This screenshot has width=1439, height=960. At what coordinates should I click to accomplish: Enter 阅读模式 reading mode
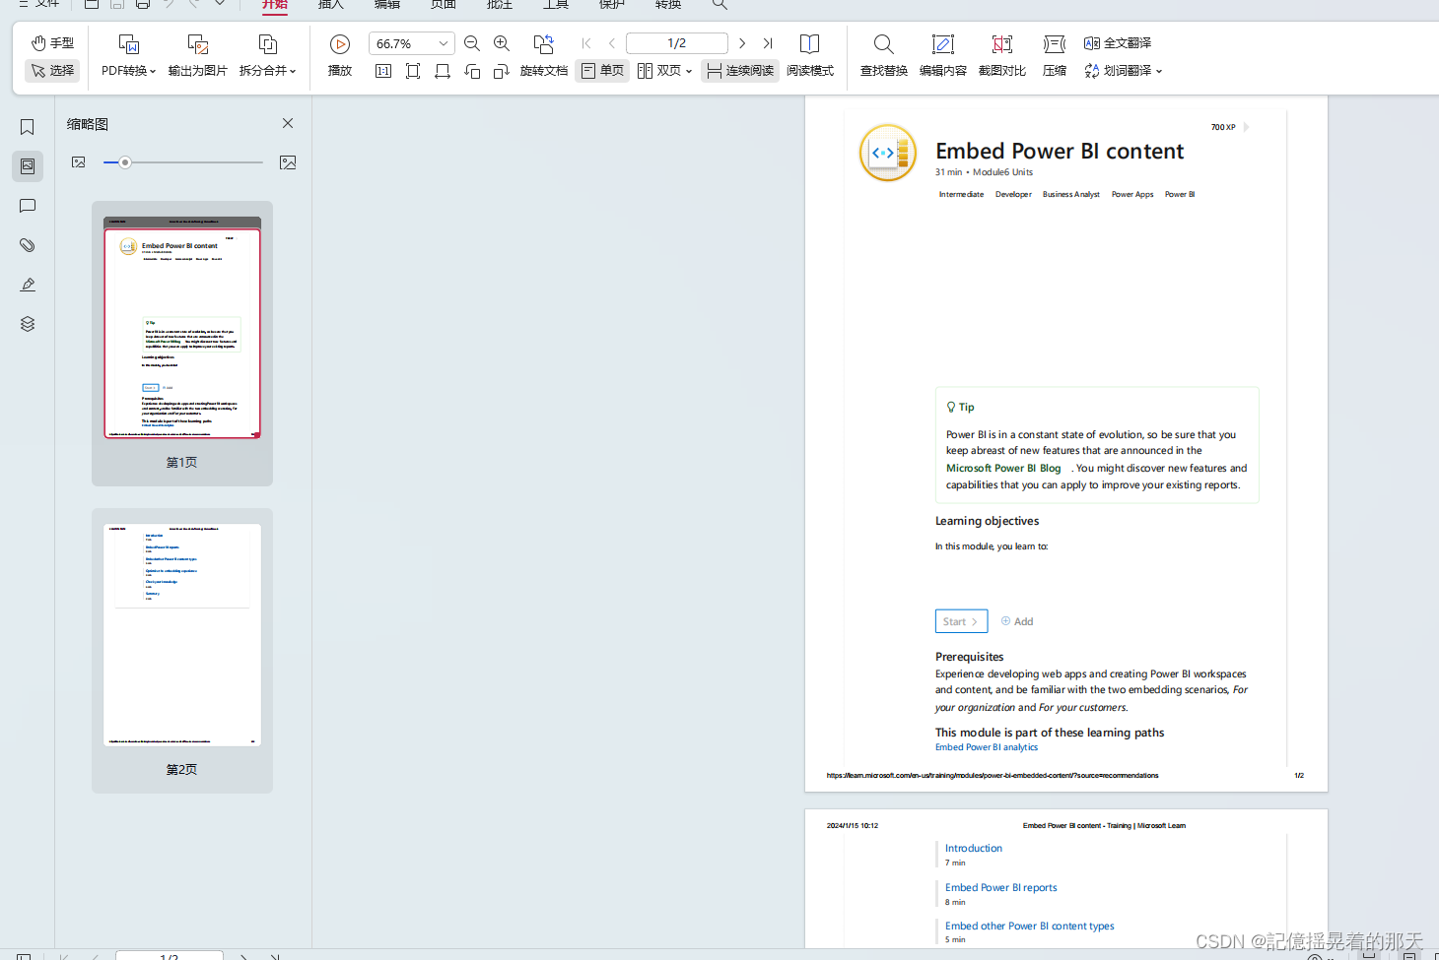click(x=810, y=55)
